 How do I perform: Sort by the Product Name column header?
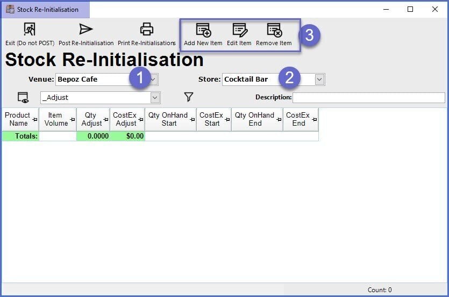(17, 119)
